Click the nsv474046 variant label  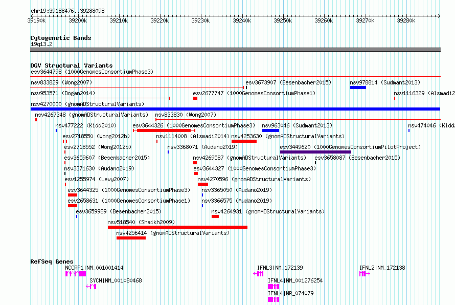tap(431, 125)
